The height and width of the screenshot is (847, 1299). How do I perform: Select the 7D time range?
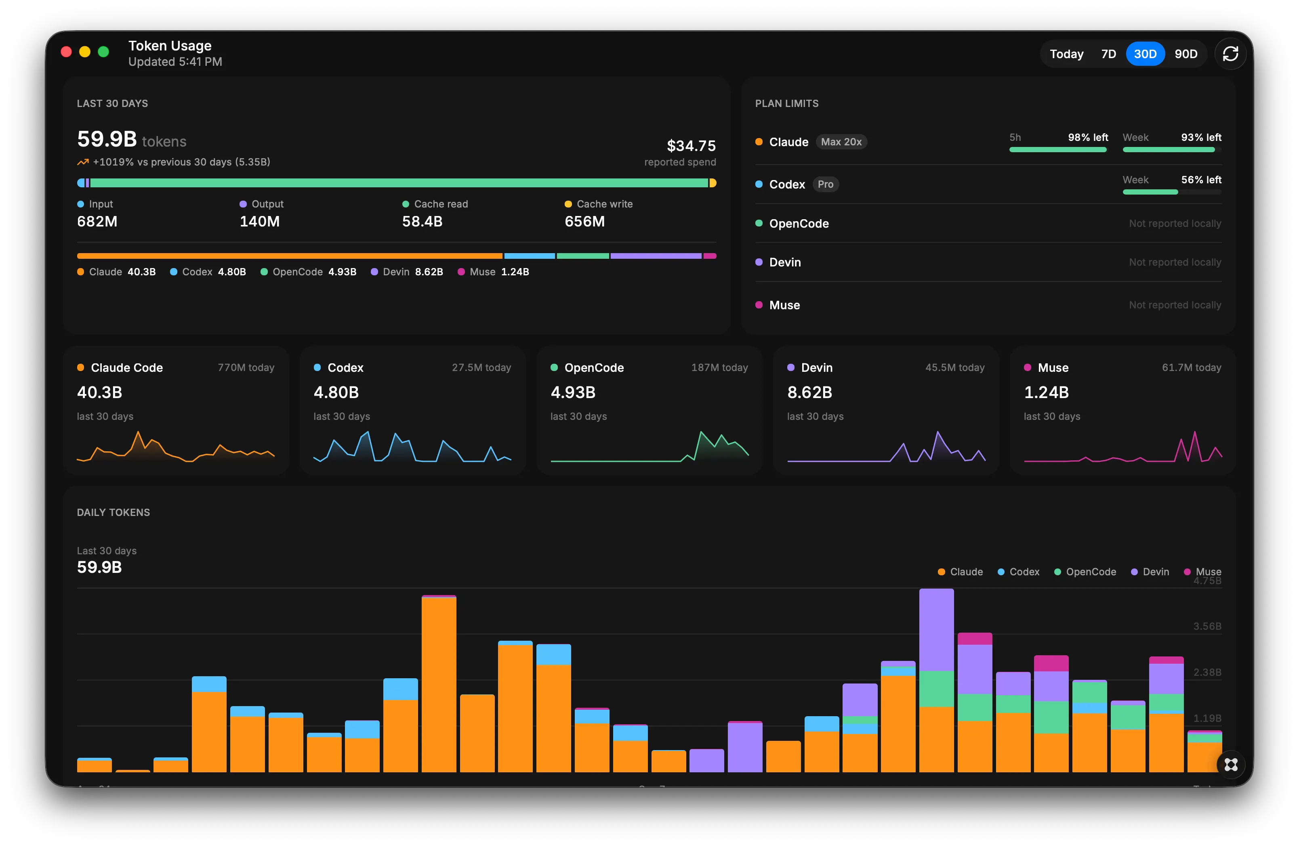[1108, 53]
